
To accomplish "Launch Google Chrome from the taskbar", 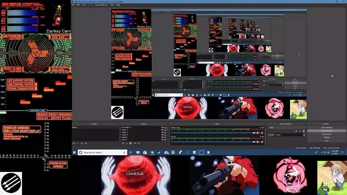I will coord(152,152).
